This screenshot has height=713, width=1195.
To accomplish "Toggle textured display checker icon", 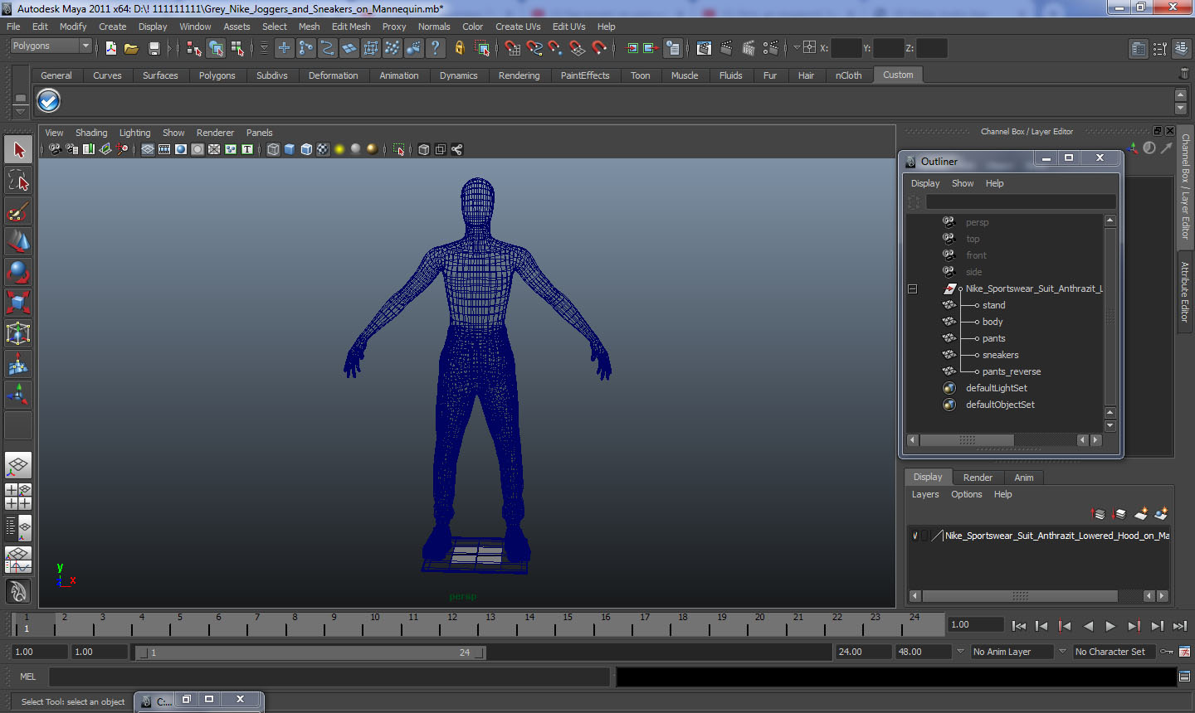I will (323, 149).
